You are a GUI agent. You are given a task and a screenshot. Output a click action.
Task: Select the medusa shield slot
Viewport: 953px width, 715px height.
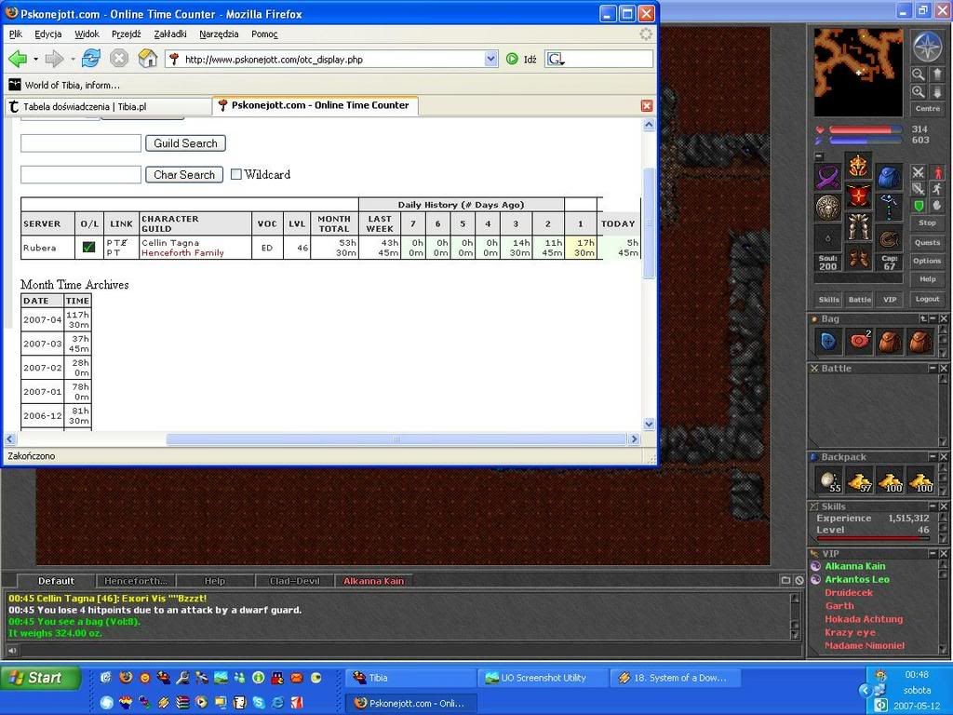pos(827,208)
